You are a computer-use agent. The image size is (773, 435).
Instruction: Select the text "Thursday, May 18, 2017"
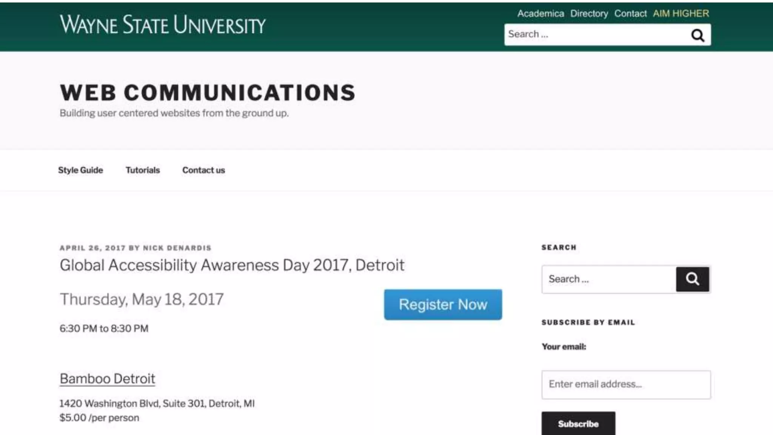click(x=142, y=299)
